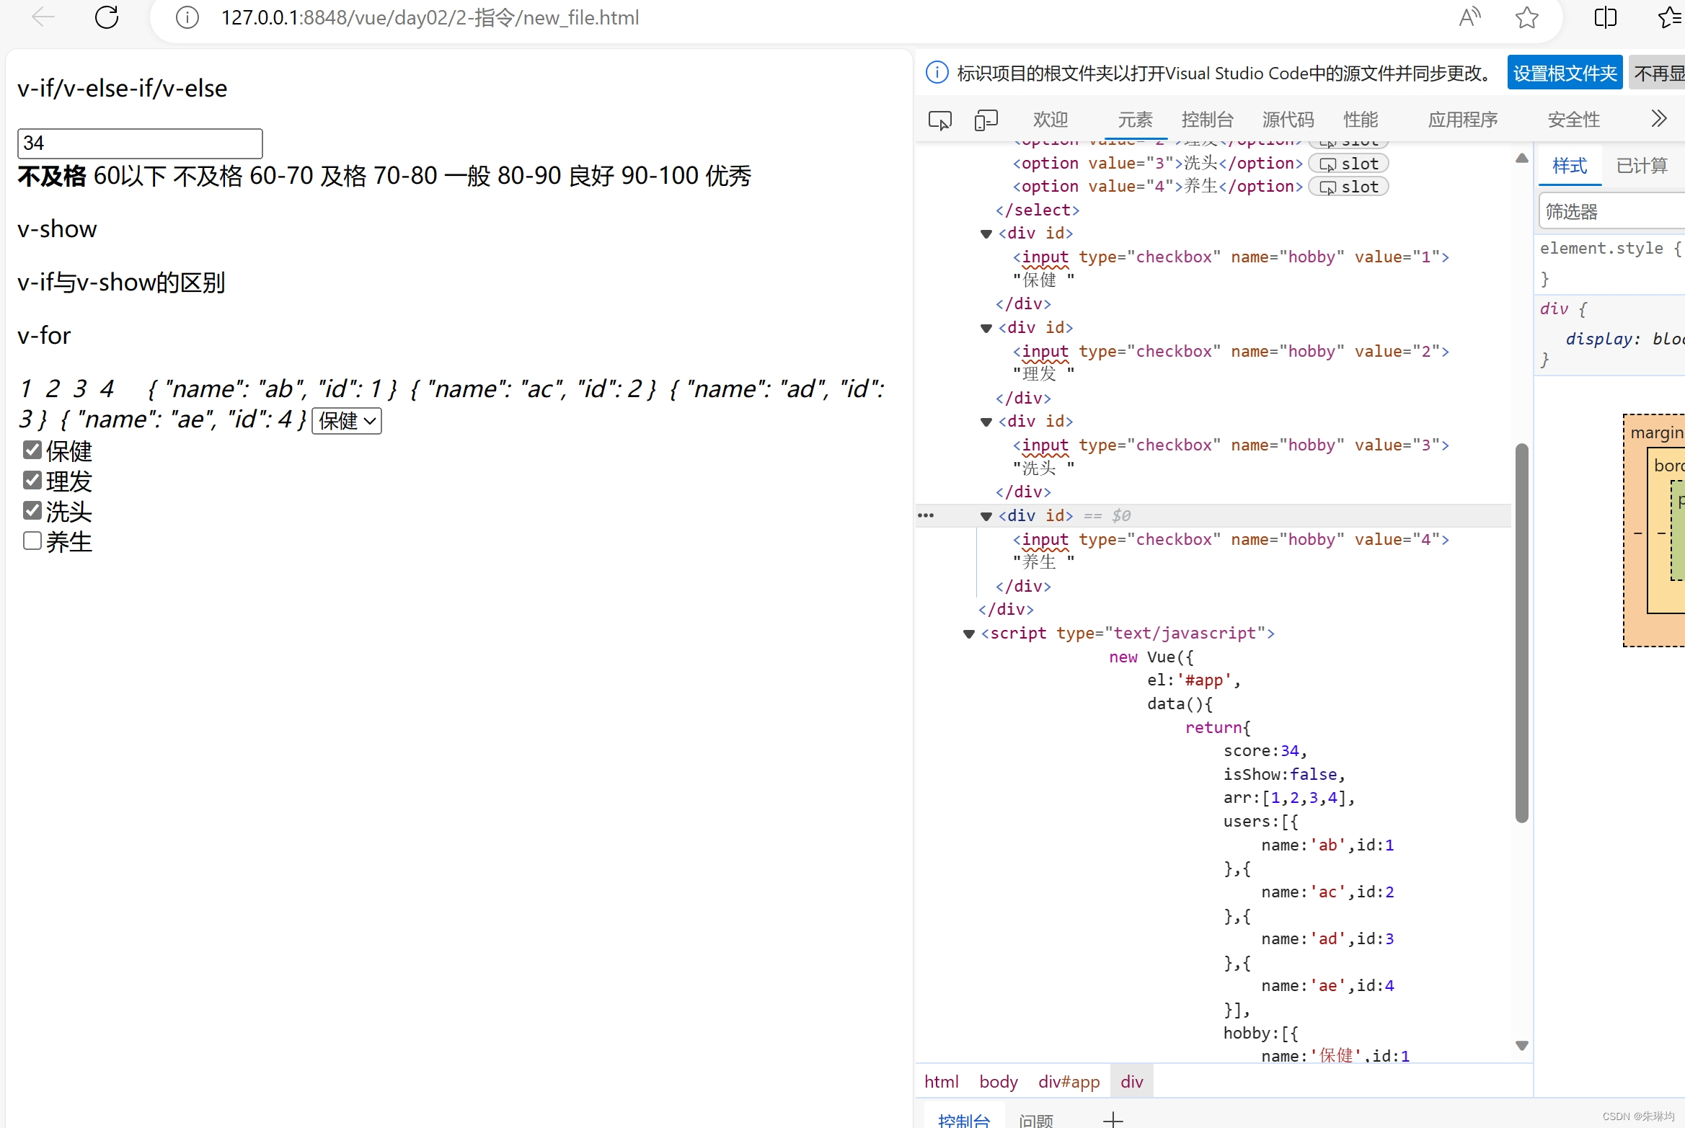Uncheck the 洗头 checkbox
Viewport: 1685px width, 1128px height.
pos(32,510)
